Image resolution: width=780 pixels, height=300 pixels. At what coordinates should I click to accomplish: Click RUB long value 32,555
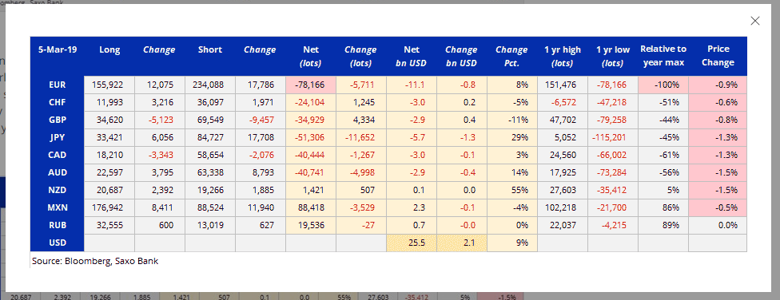tap(109, 225)
